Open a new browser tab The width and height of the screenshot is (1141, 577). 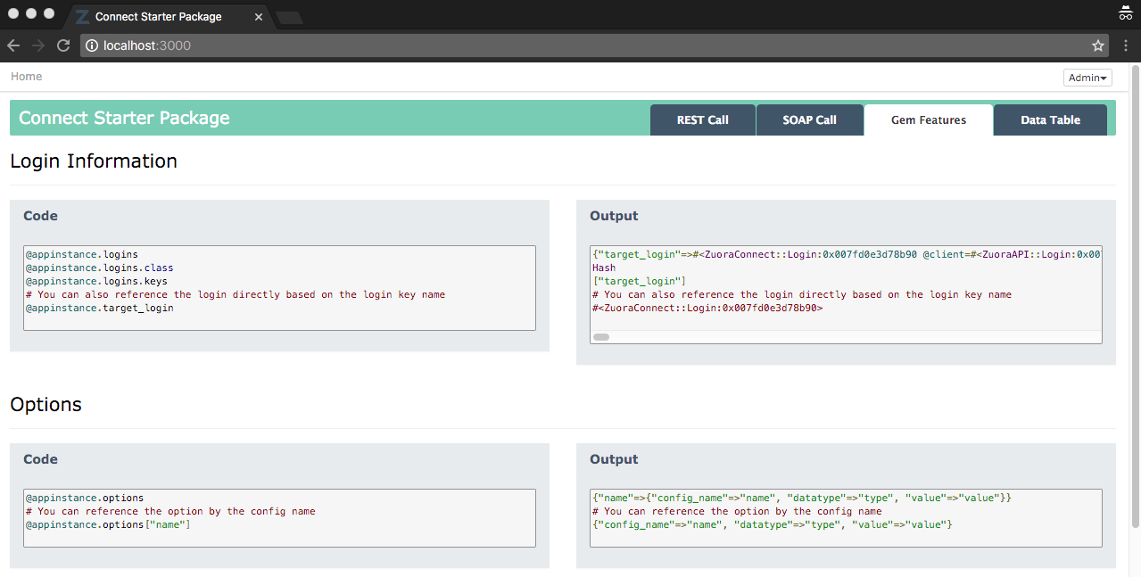pos(289,17)
